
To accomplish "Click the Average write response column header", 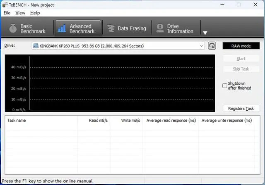I will pyautogui.click(x=226, y=121).
